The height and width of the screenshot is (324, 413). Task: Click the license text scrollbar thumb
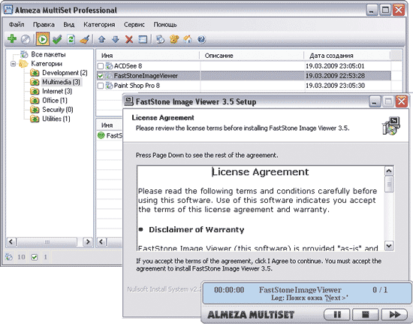389,184
